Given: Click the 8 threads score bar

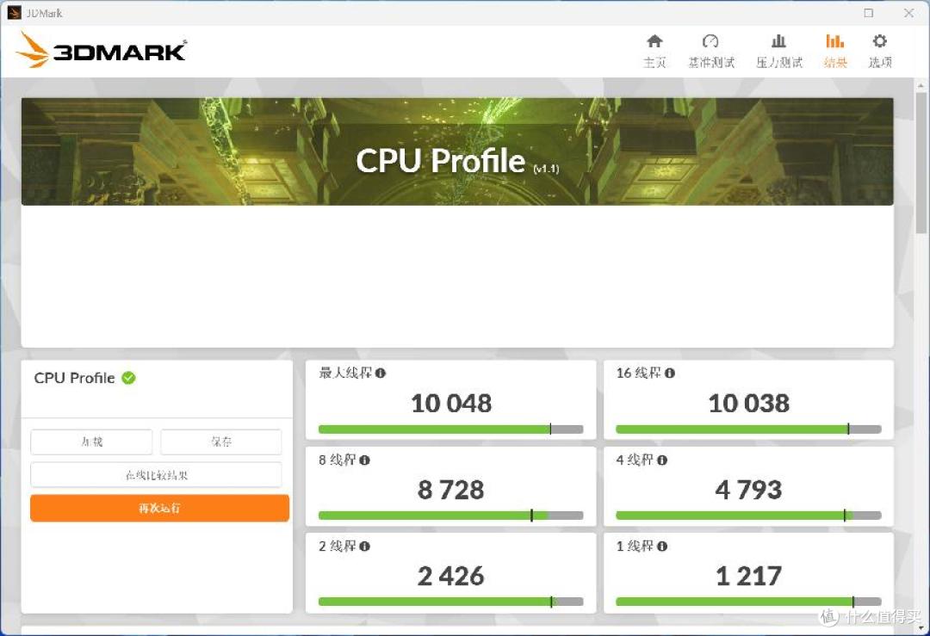Looking at the screenshot, I should coord(450,516).
